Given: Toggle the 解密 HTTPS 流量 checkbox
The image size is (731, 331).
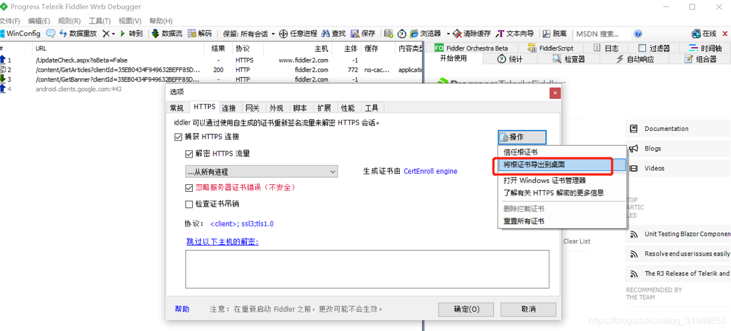Looking at the screenshot, I should click(x=189, y=153).
